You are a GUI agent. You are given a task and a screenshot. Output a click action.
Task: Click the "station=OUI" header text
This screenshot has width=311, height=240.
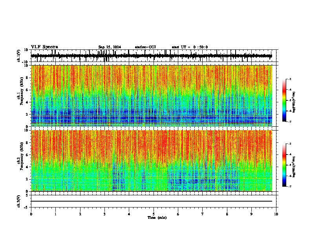145,47
